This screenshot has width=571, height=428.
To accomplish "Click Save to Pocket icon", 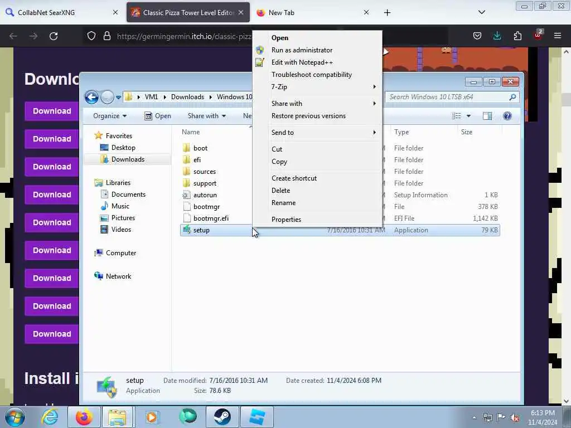I will tap(477, 36).
